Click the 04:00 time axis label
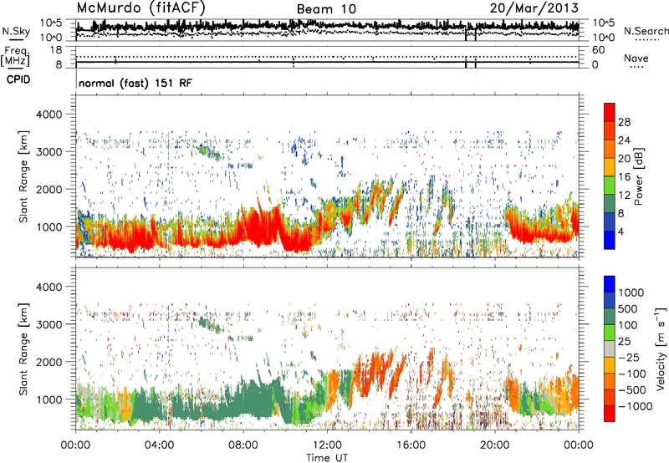The image size is (669, 463). [x=159, y=445]
